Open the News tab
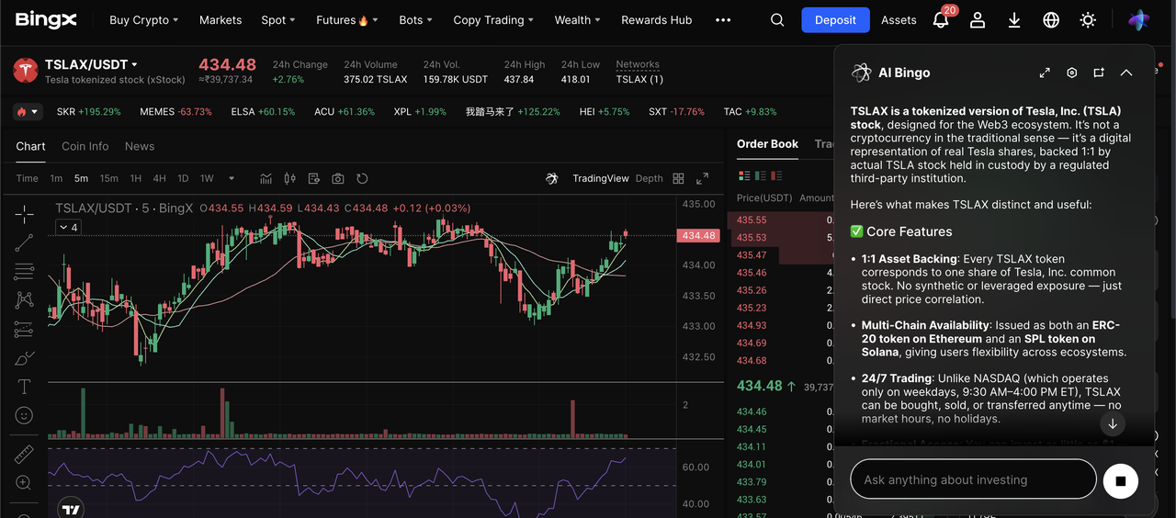Viewport: 1176px width, 518px height. pyautogui.click(x=140, y=146)
